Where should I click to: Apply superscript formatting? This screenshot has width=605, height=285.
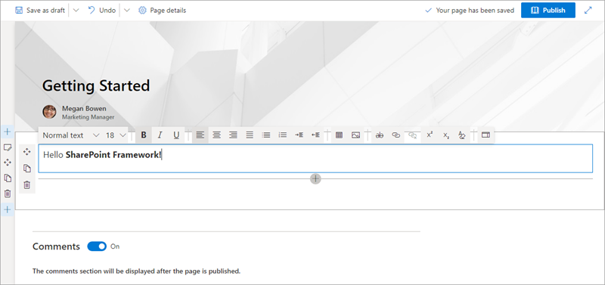(429, 135)
